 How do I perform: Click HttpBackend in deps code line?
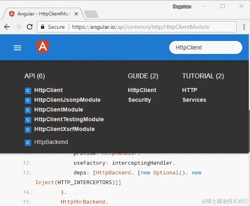click(x=113, y=172)
